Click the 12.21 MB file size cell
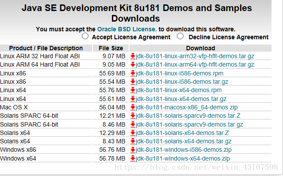283x176 pixels. pos(111,116)
